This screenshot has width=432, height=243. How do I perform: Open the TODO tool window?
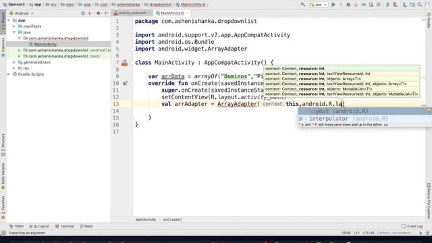click(x=16, y=226)
